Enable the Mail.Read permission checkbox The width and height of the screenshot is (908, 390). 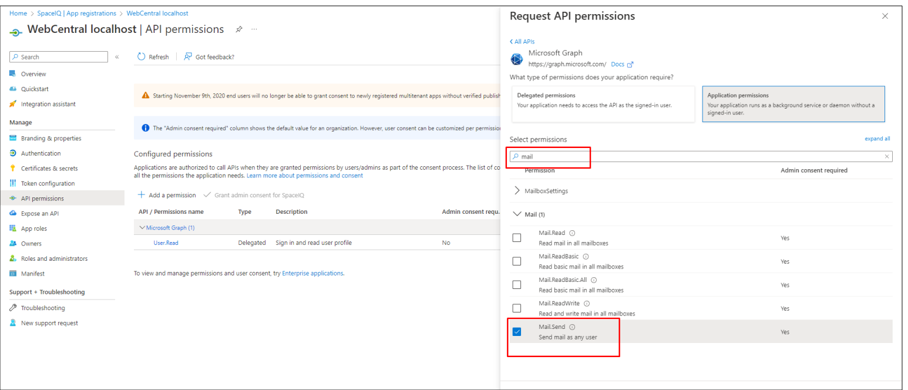(517, 237)
